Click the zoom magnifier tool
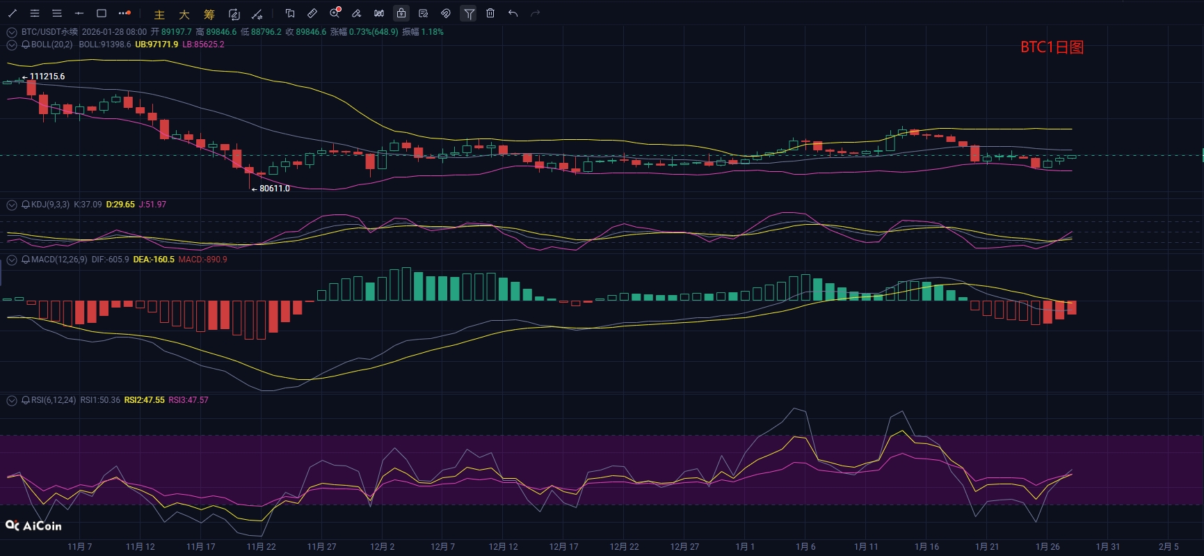This screenshot has height=556, width=1204. pos(335,13)
